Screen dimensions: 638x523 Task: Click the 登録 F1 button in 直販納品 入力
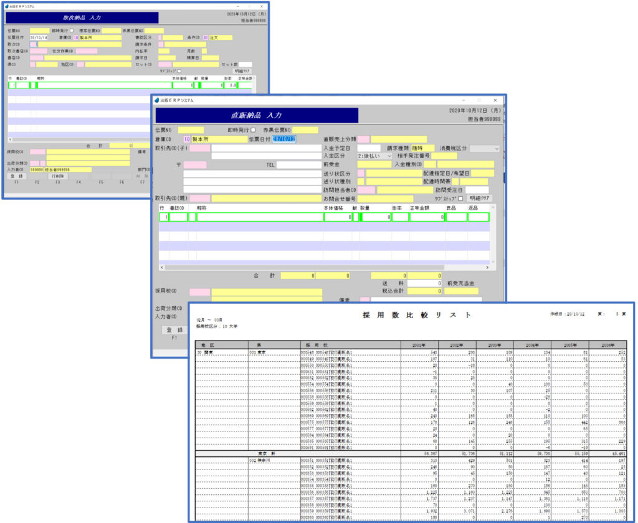click(x=175, y=330)
